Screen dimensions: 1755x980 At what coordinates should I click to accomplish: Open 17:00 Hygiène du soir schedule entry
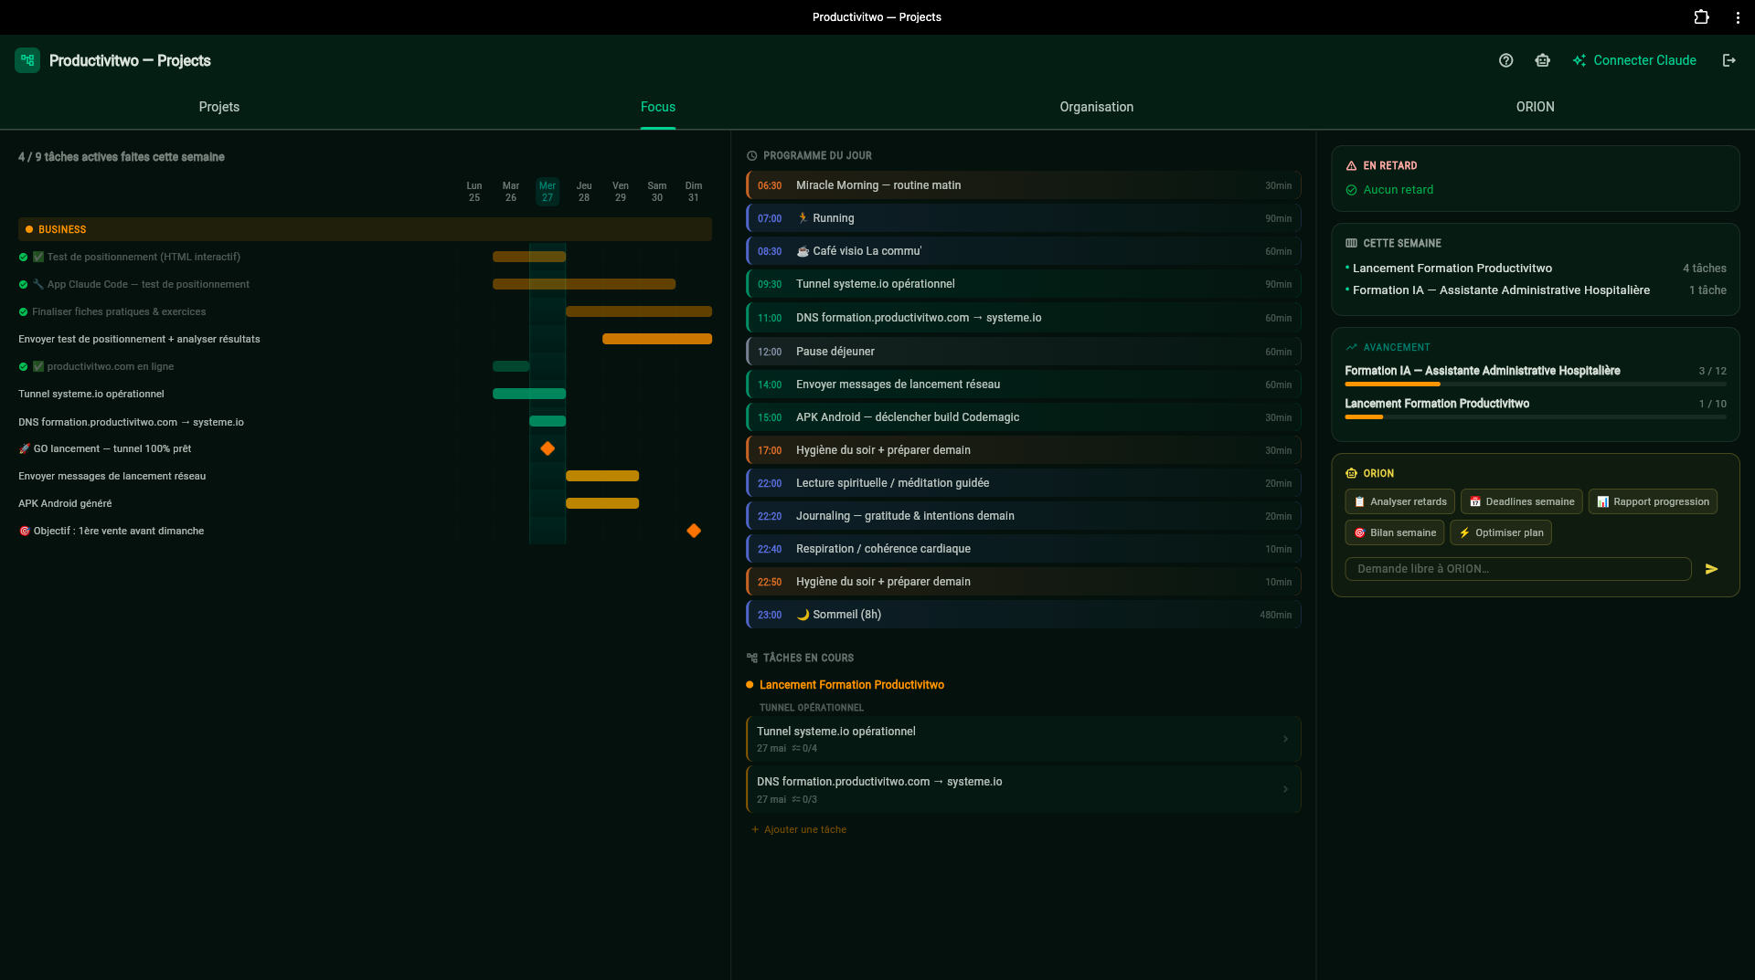pos(1024,450)
